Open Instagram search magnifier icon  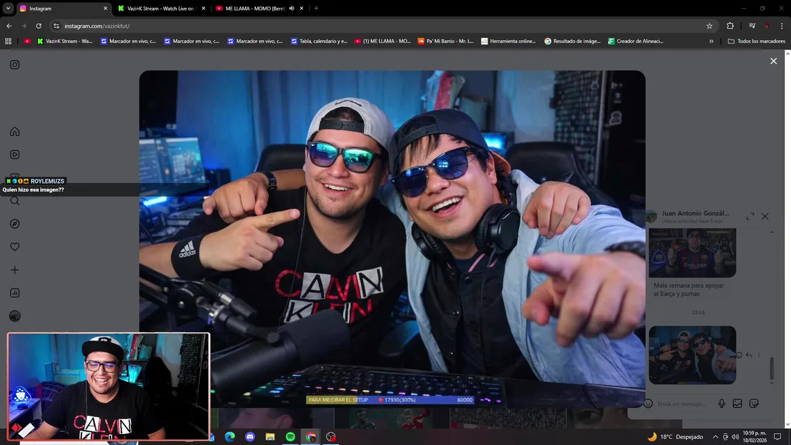click(x=15, y=201)
